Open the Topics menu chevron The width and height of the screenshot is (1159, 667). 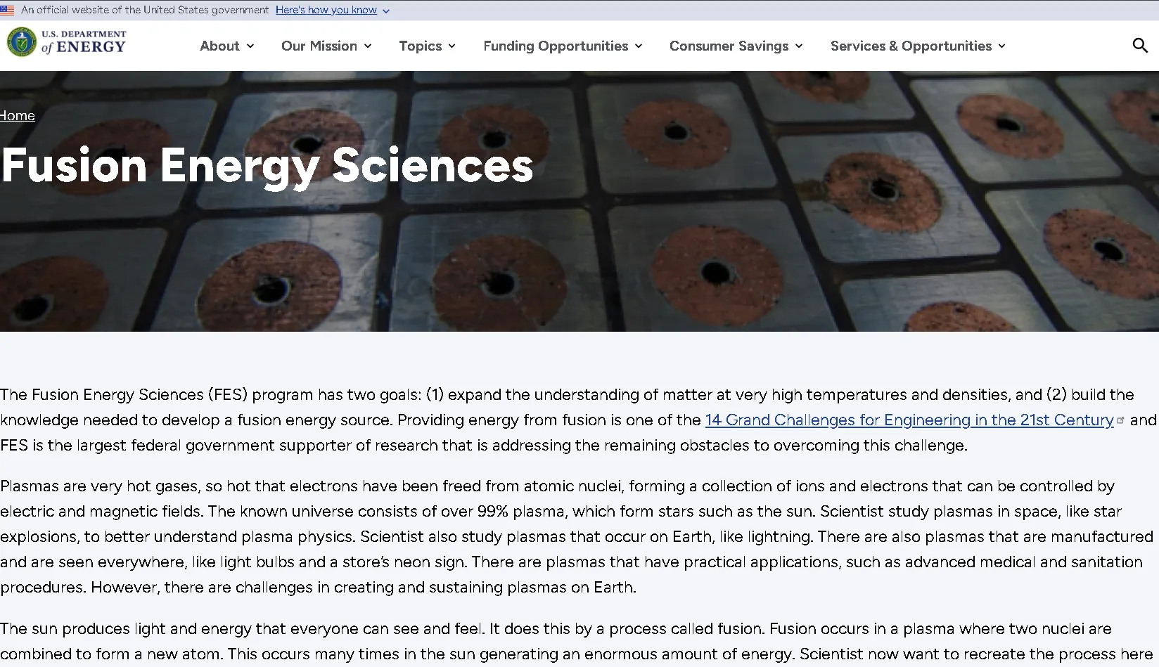pyautogui.click(x=451, y=46)
